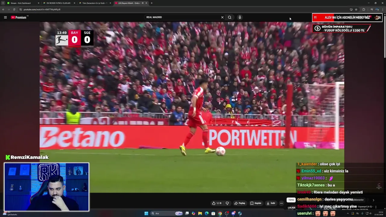Screen dimensions: 386x217
Task: Switch to the Stream - Kick Dashboard tab
Action: 21,3
